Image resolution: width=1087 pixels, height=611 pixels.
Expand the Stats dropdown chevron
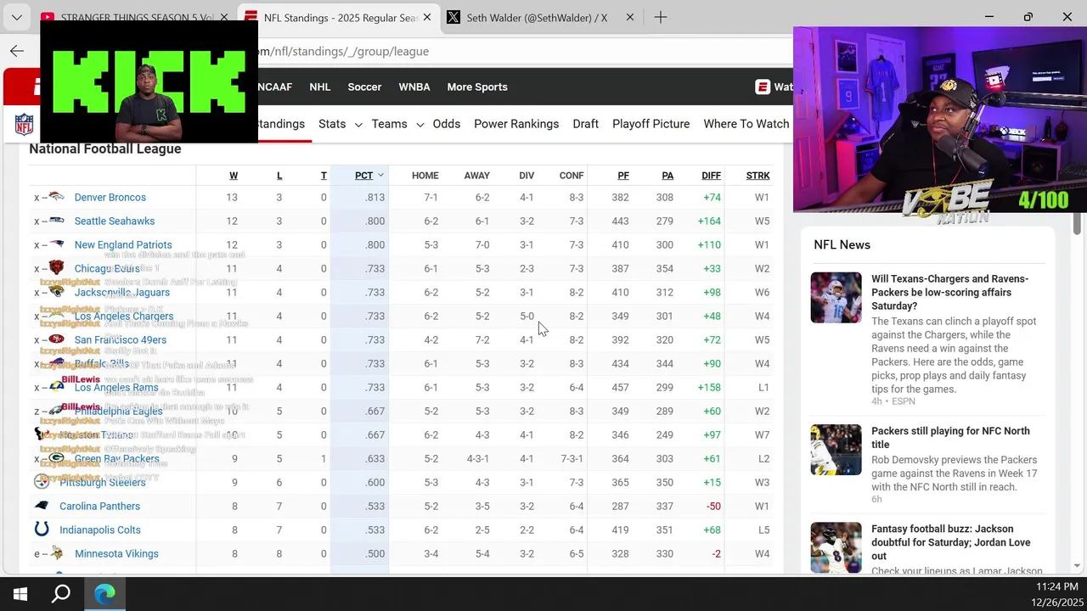click(358, 125)
